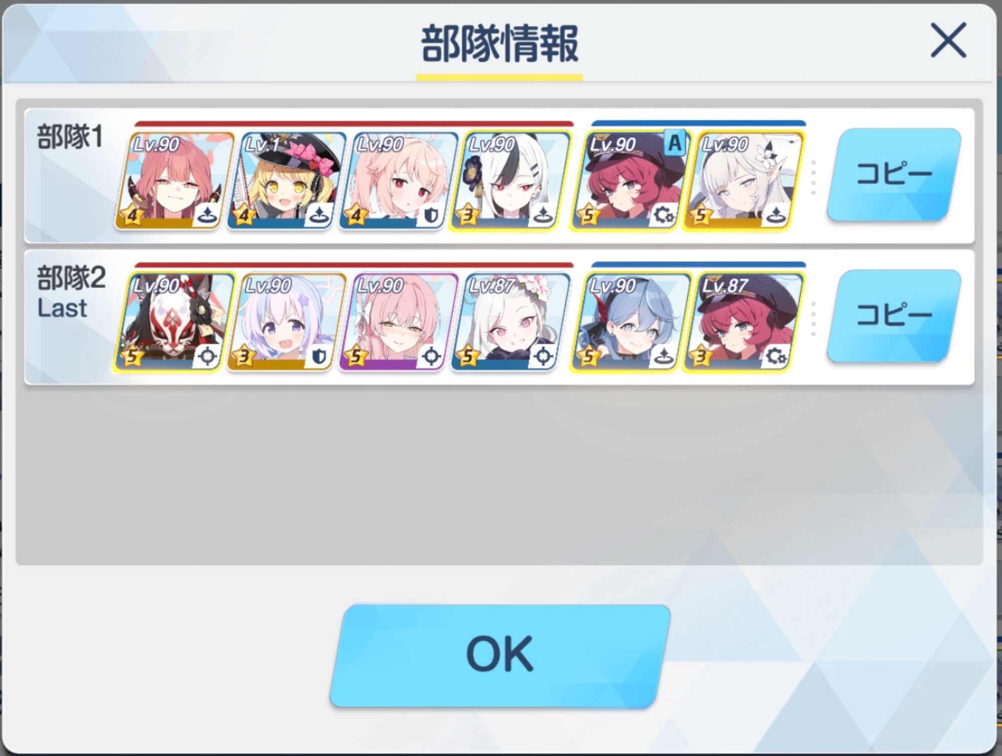Click the assist A badge on red-haired support
Screen dimensions: 1002x756
[674, 143]
